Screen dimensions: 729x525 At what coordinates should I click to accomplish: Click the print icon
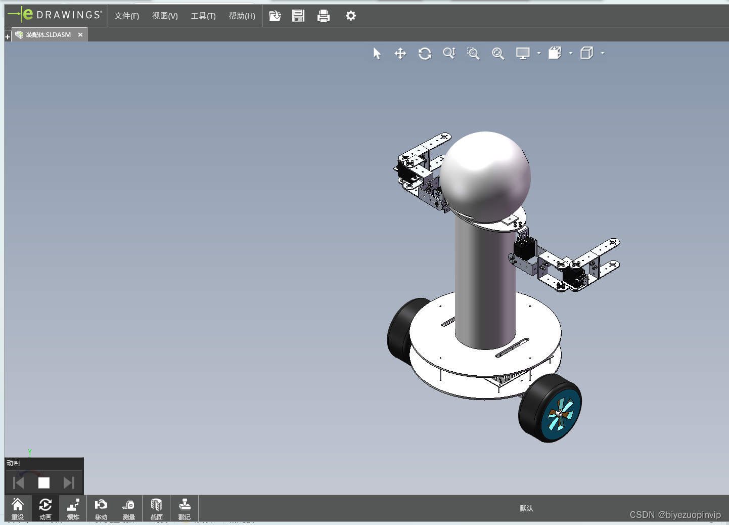pos(324,16)
